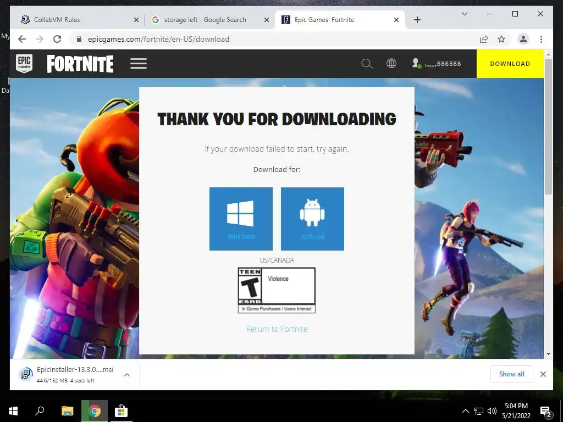This screenshot has height=422, width=563.
Task: Open the Fortnite hamburger menu
Action: point(139,64)
